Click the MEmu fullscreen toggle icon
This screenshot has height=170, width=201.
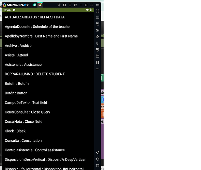(97, 11)
